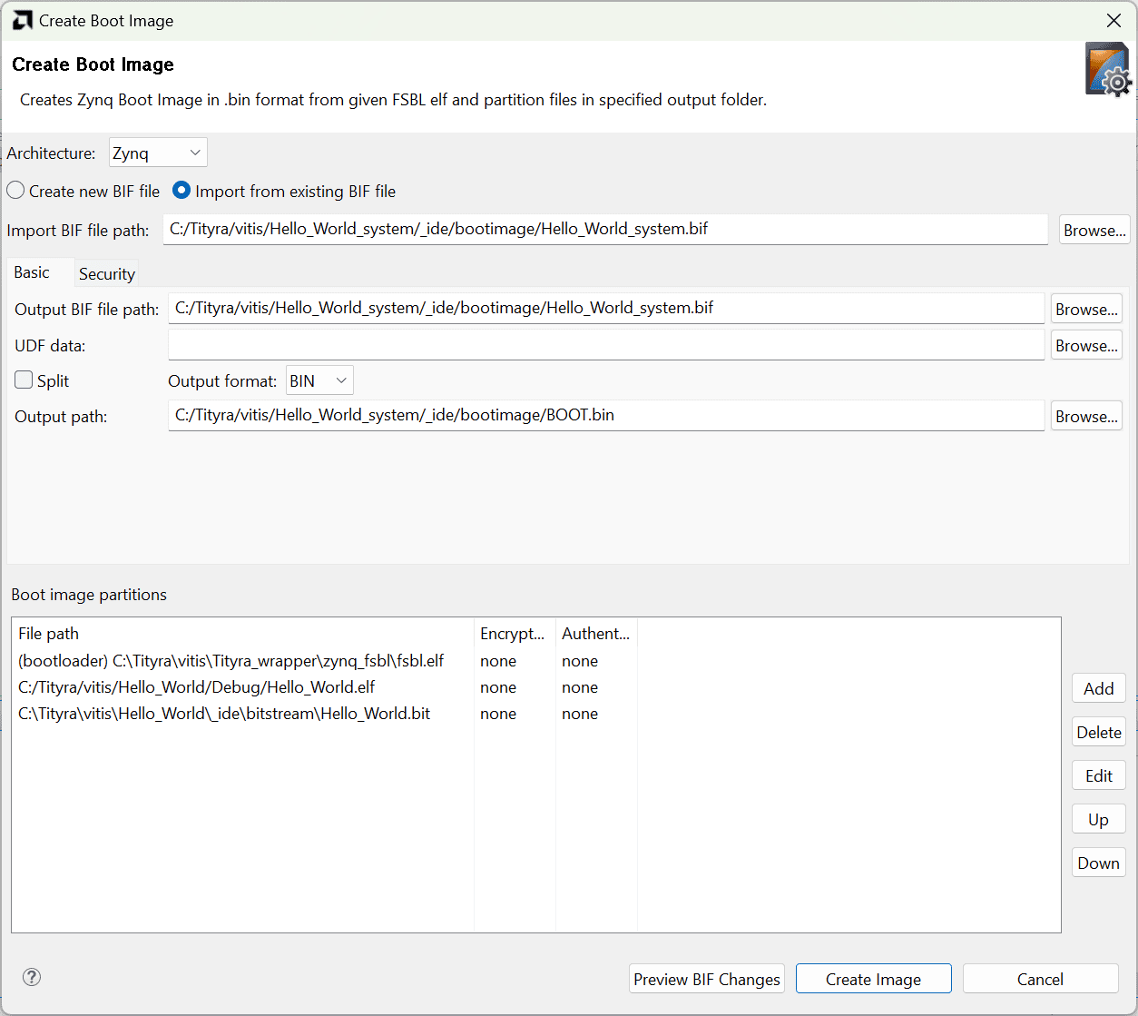Screen dimensions: 1138x1016
Task: Click the AMD logo in title bar
Action: click(22, 20)
